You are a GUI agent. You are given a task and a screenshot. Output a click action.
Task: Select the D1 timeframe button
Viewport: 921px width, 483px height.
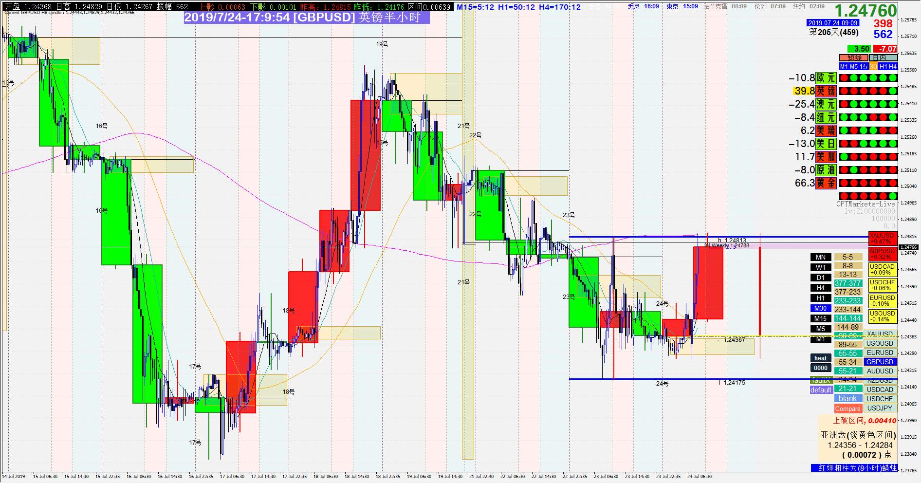tap(821, 278)
